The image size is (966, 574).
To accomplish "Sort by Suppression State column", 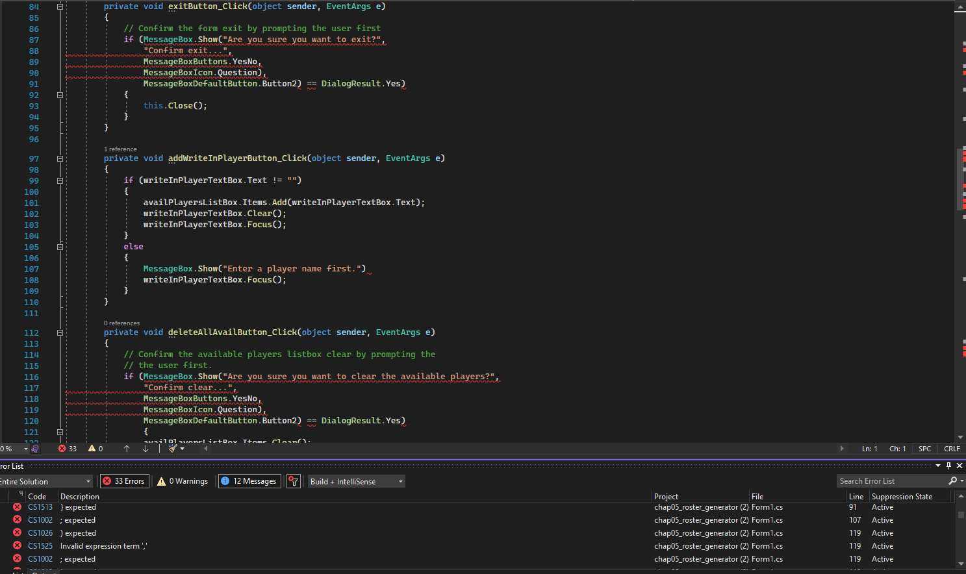I will (x=902, y=497).
